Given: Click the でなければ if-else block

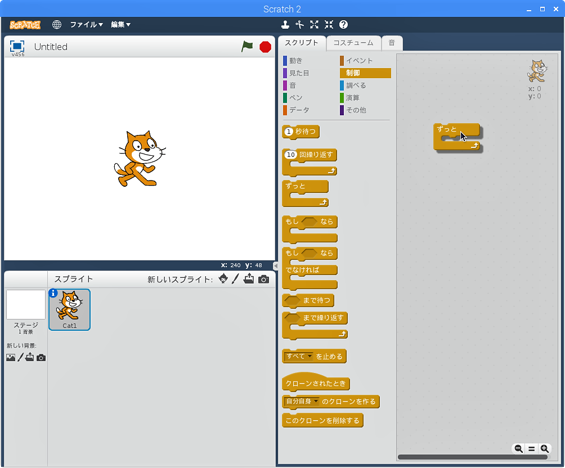Looking at the screenshot, I should point(310,269).
